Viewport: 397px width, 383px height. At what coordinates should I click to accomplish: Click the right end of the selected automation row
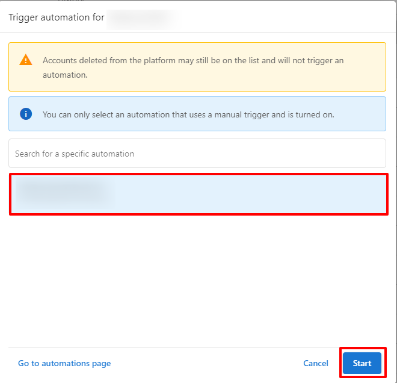[x=367, y=195]
